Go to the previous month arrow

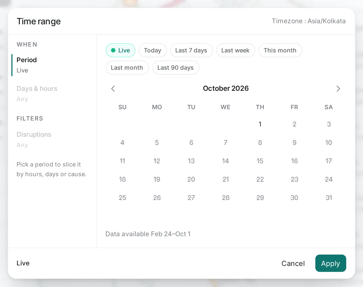113,89
